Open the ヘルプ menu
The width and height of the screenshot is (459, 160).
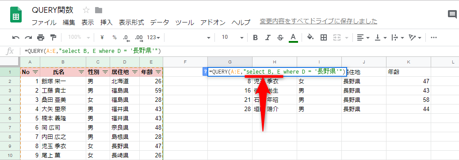[241, 22]
